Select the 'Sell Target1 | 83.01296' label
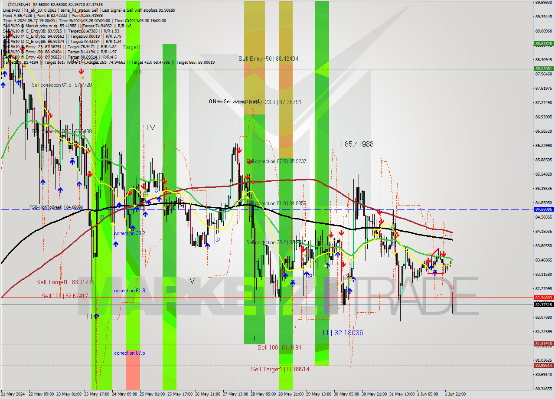The image size is (555, 399). click(x=65, y=282)
